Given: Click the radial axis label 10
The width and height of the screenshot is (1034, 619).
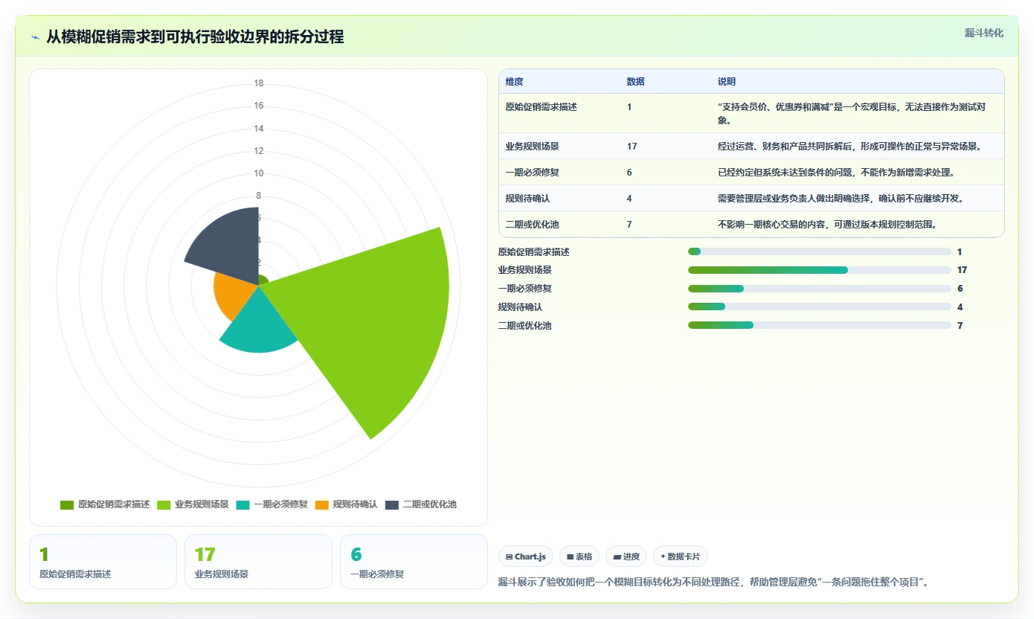Looking at the screenshot, I should pyautogui.click(x=258, y=173).
